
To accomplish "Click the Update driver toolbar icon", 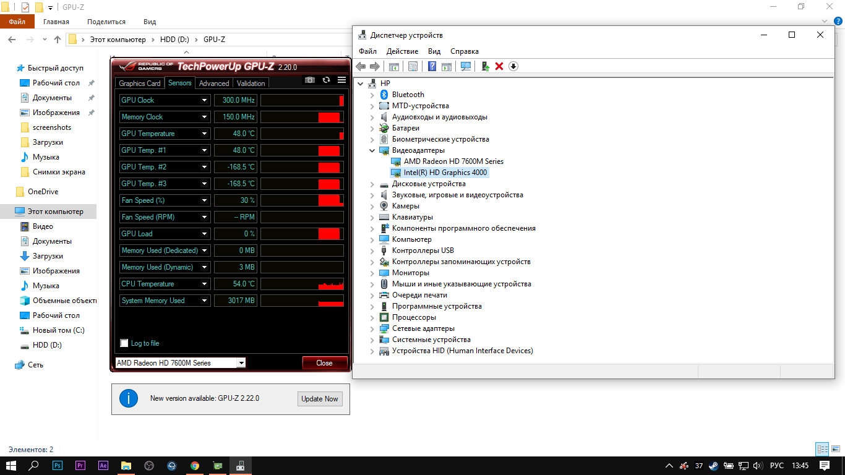I will click(x=486, y=66).
